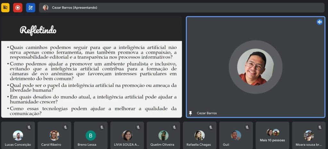The height and width of the screenshot is (149, 328).
Task: Click muted mic icon on Breno Lessa tile
Action: [102, 127]
